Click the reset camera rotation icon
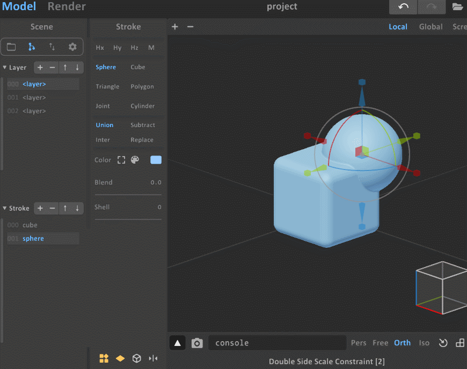Image resolution: width=467 pixels, height=369 pixels. pyautogui.click(x=443, y=343)
